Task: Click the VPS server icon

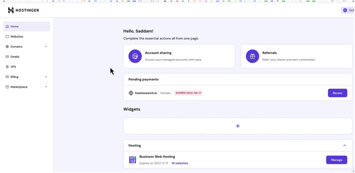Action: click(x=7, y=67)
